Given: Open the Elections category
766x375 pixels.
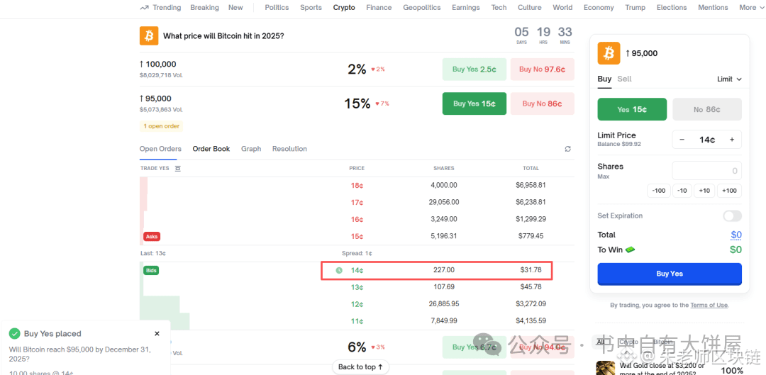Looking at the screenshot, I should pyautogui.click(x=672, y=7).
